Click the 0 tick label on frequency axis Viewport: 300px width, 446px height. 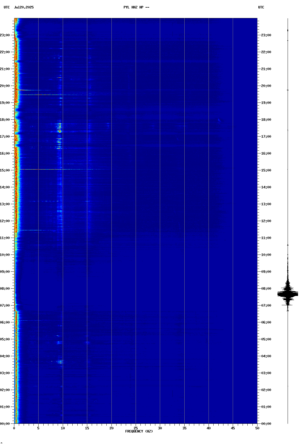(14, 428)
